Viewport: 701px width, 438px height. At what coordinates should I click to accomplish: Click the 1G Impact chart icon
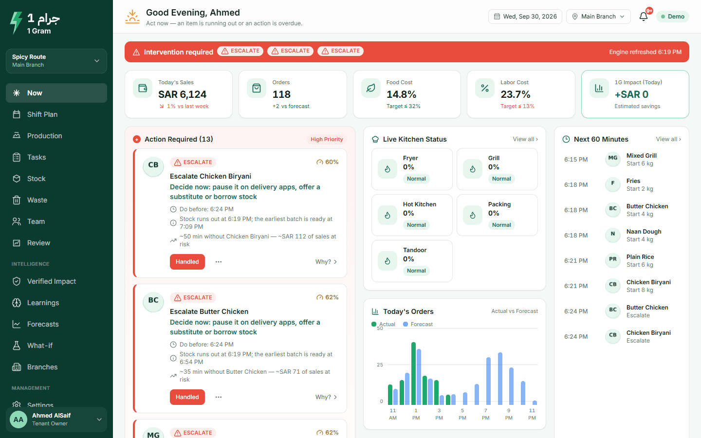pyautogui.click(x=599, y=88)
